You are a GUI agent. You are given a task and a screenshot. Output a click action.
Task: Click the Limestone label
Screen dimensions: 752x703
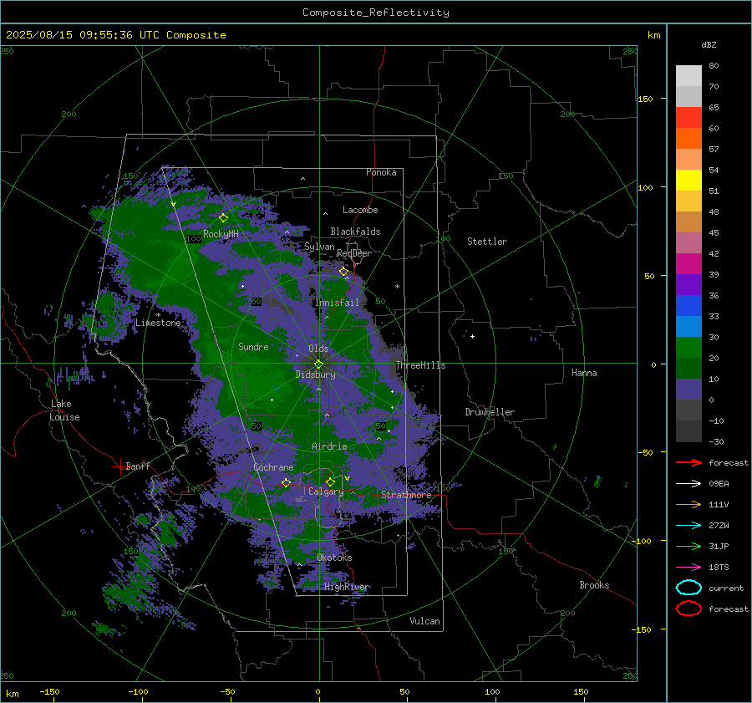158,323
